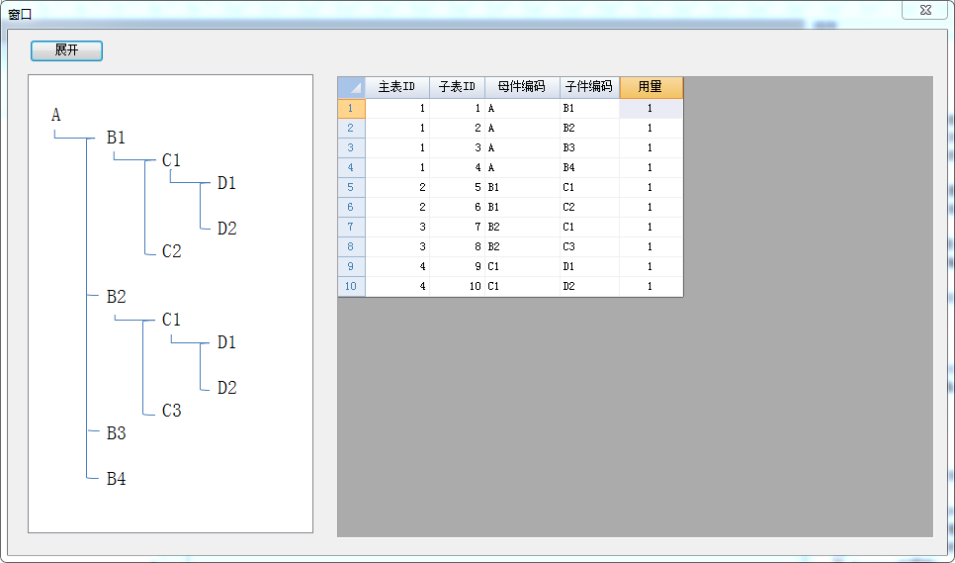The image size is (955, 563).
Task: Sort by the 母件编码 column header
Action: [x=522, y=87]
